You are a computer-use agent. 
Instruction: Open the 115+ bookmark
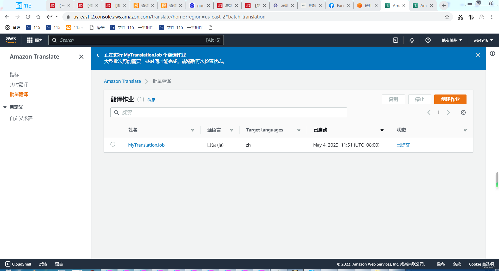[75, 27]
